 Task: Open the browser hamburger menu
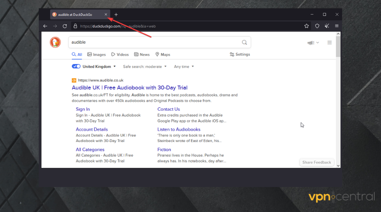(x=337, y=26)
